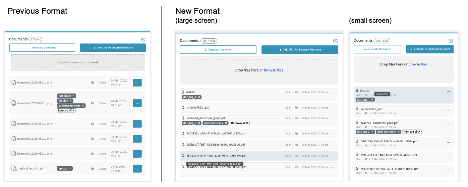Image resolution: width=468 pixels, height=187 pixels.
Task: Open '...' menu for fd9b6a7f pdf in small screen
Action: coord(449,156)
